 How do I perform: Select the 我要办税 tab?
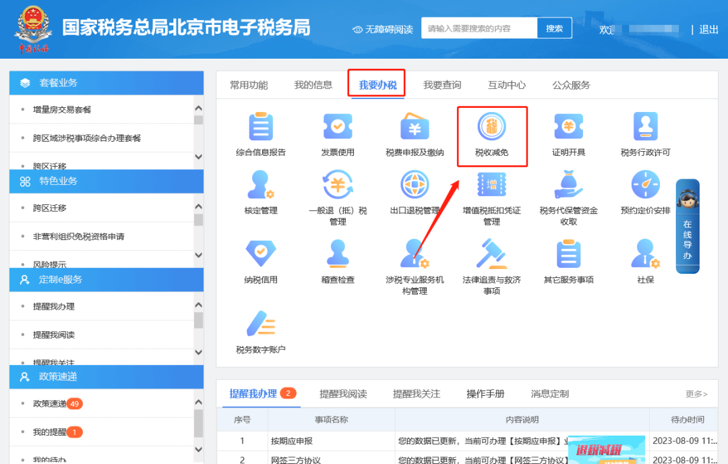click(377, 85)
